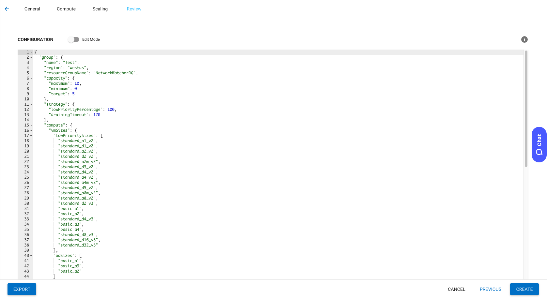The width and height of the screenshot is (547, 298).
Task: Go to the Compute tab
Action: (66, 9)
